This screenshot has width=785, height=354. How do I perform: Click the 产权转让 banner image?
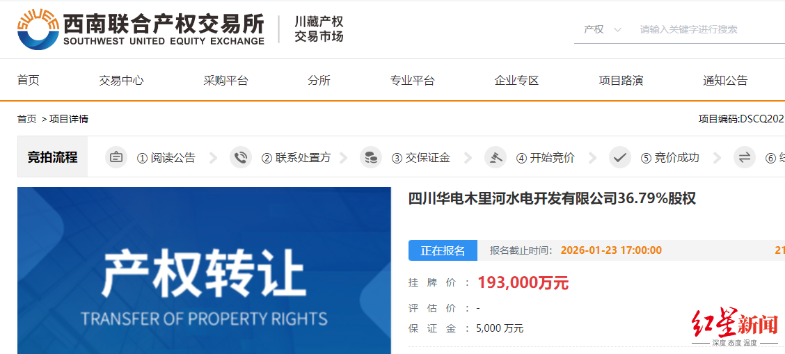[x=205, y=271]
